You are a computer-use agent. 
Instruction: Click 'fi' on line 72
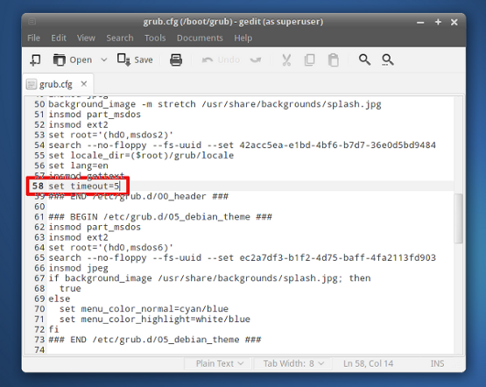click(x=53, y=329)
